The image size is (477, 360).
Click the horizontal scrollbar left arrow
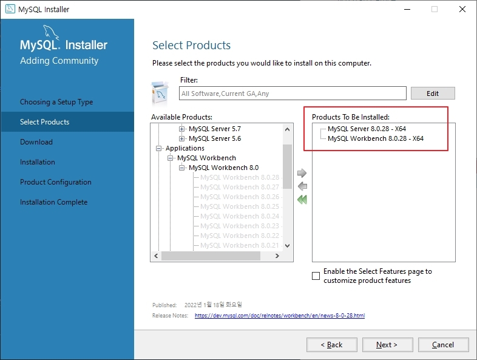156,256
